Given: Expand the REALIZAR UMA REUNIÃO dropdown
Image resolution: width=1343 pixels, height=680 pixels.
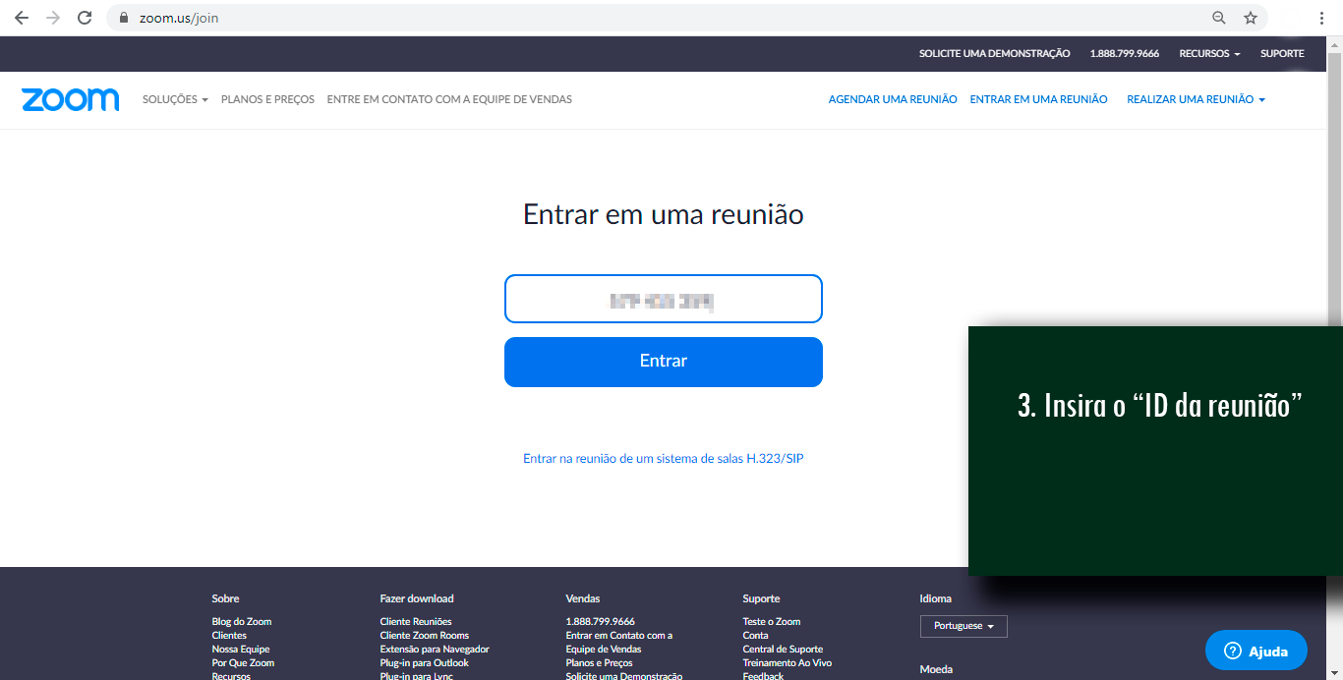Looking at the screenshot, I should 1196,99.
